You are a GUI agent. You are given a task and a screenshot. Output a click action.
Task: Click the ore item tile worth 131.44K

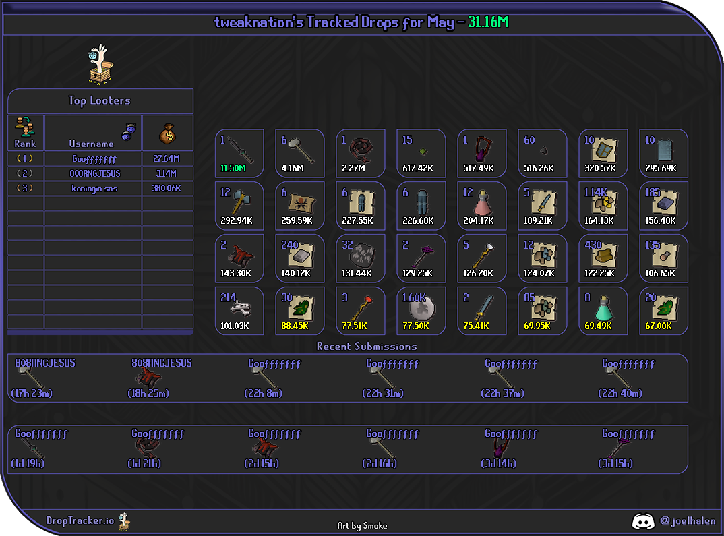[360, 258]
